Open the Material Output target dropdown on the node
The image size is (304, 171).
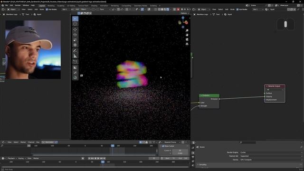(x=275, y=90)
